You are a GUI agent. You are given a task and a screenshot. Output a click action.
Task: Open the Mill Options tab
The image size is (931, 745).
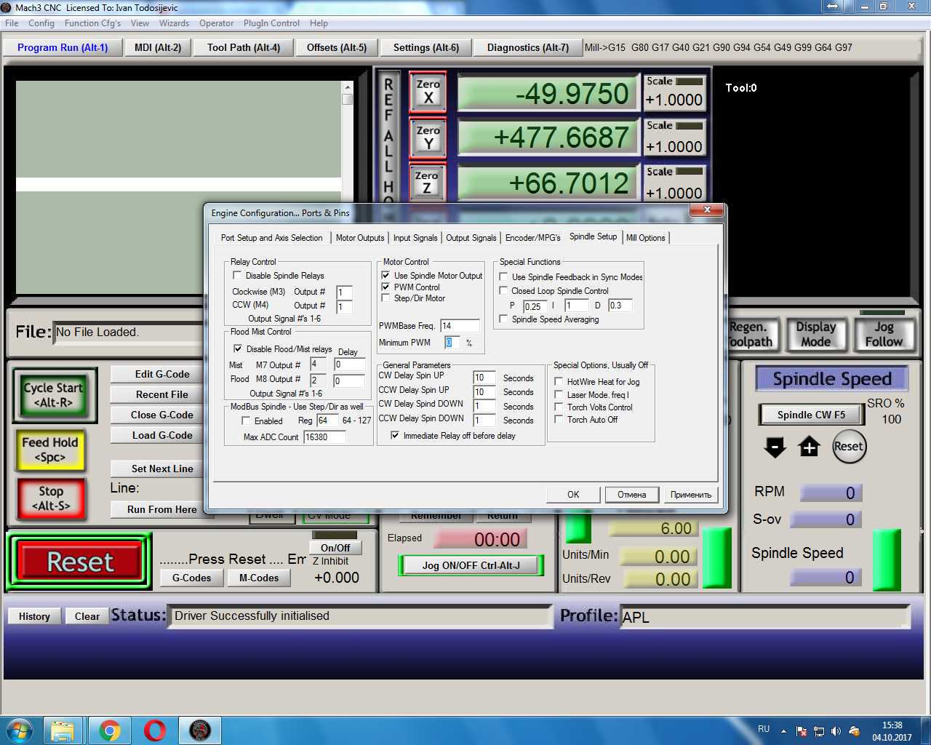[646, 238]
